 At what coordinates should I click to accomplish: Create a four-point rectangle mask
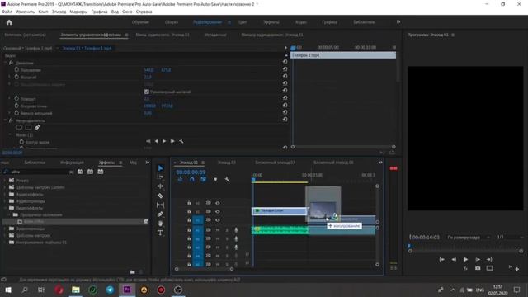[x=28, y=127]
